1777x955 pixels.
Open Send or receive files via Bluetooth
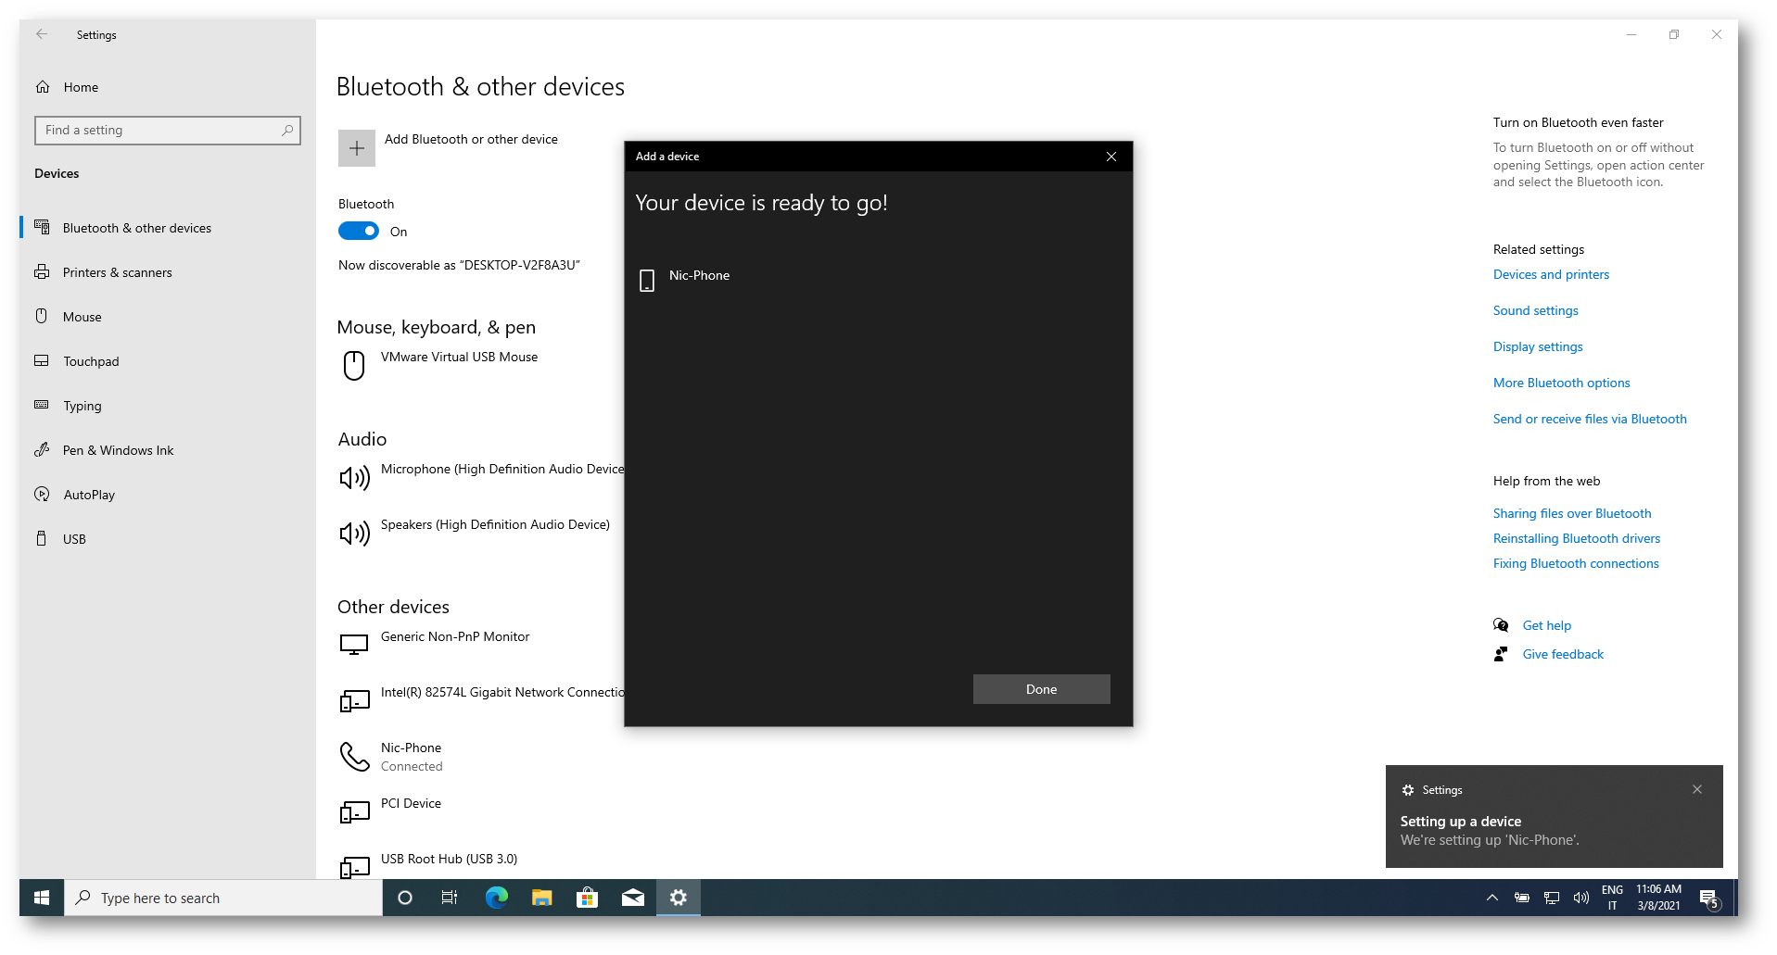click(x=1589, y=419)
